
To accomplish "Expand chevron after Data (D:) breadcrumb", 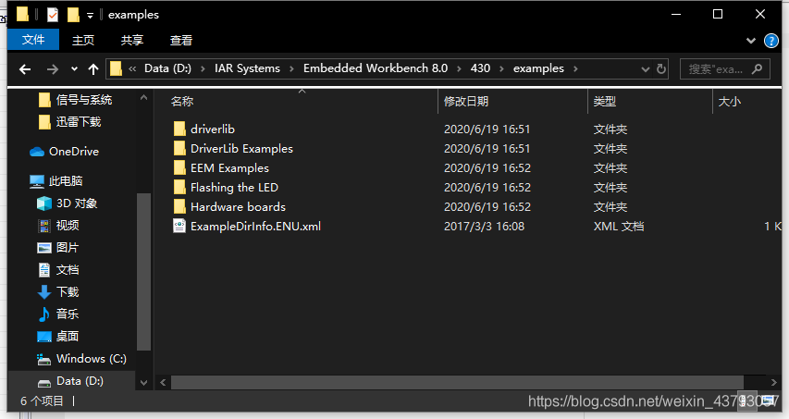I will 203,69.
